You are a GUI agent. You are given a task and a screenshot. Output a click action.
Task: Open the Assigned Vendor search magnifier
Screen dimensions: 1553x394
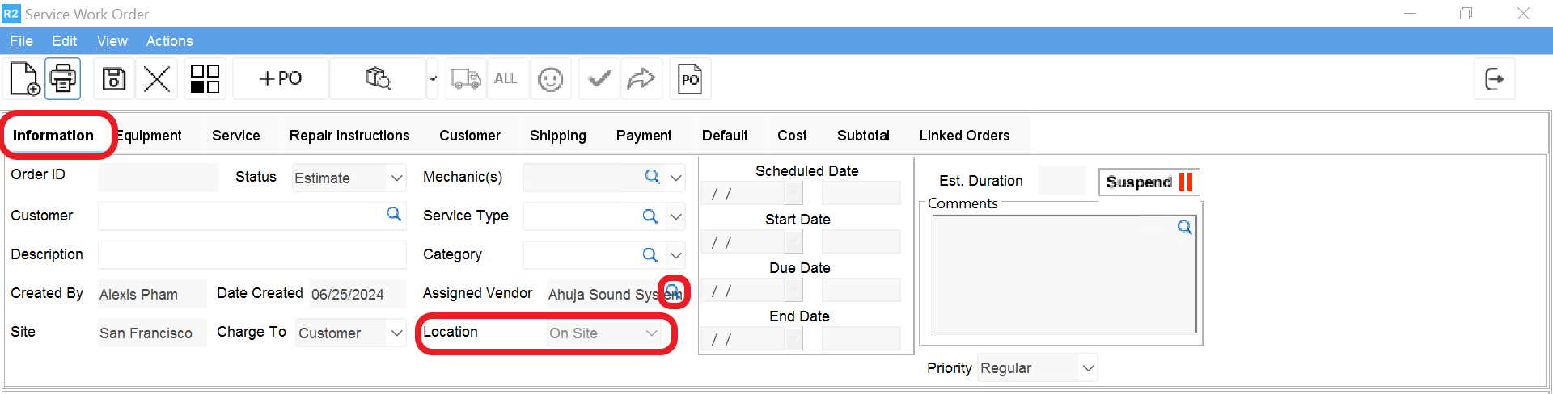673,291
